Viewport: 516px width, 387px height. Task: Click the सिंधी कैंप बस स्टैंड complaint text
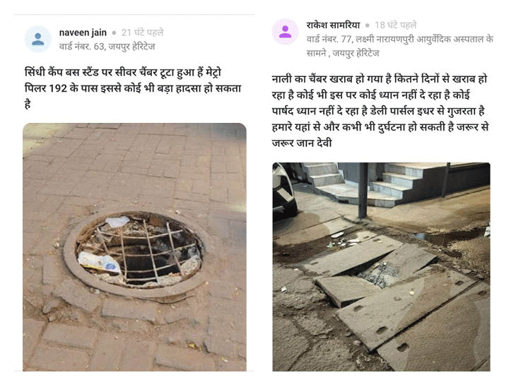pyautogui.click(x=133, y=88)
